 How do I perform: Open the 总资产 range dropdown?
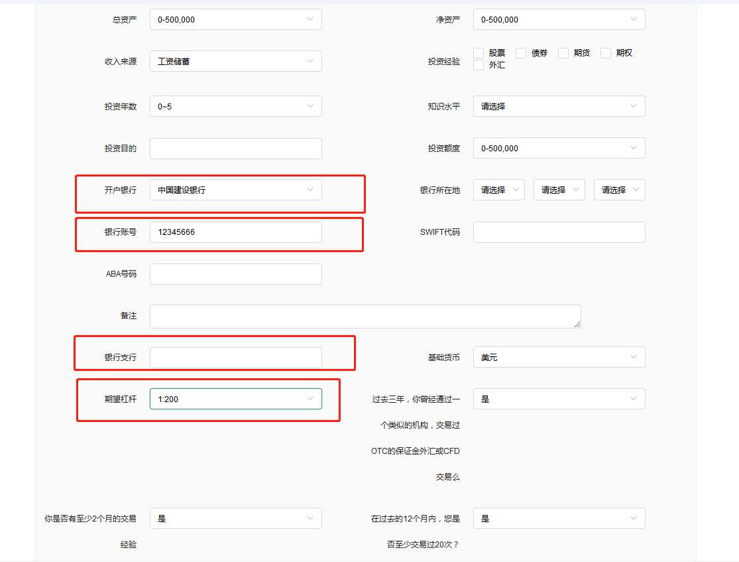tap(235, 19)
